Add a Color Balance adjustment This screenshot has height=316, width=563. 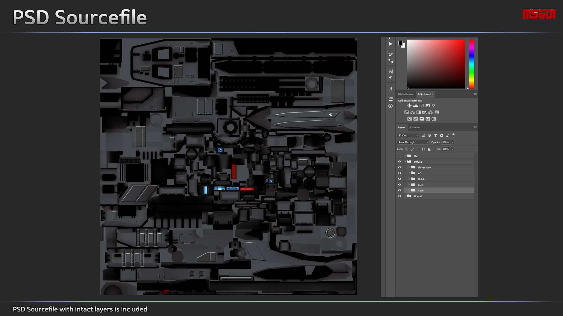coord(412,112)
